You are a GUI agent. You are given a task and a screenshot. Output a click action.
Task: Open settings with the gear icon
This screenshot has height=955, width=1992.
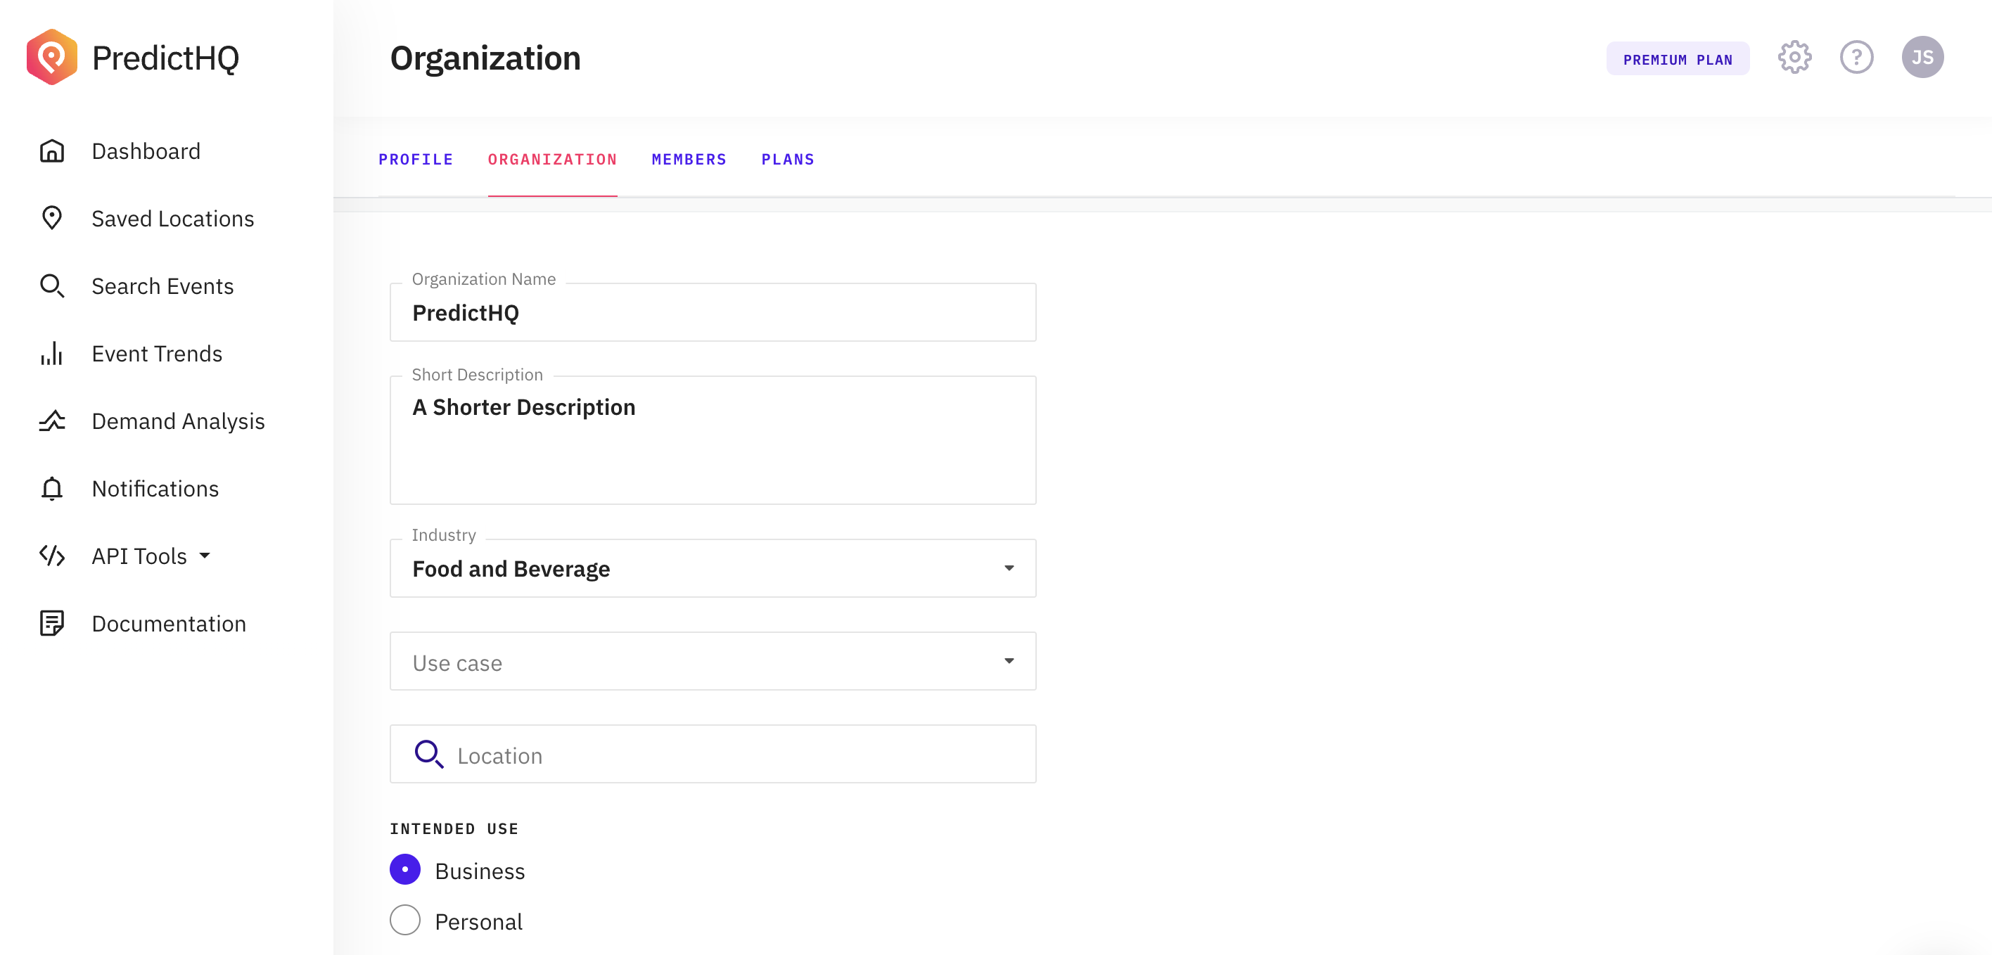[x=1794, y=58]
